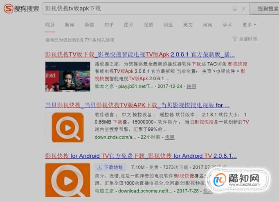Click date text 2017-12-24
Screen dimensions: 279x202
(x=170, y=86)
